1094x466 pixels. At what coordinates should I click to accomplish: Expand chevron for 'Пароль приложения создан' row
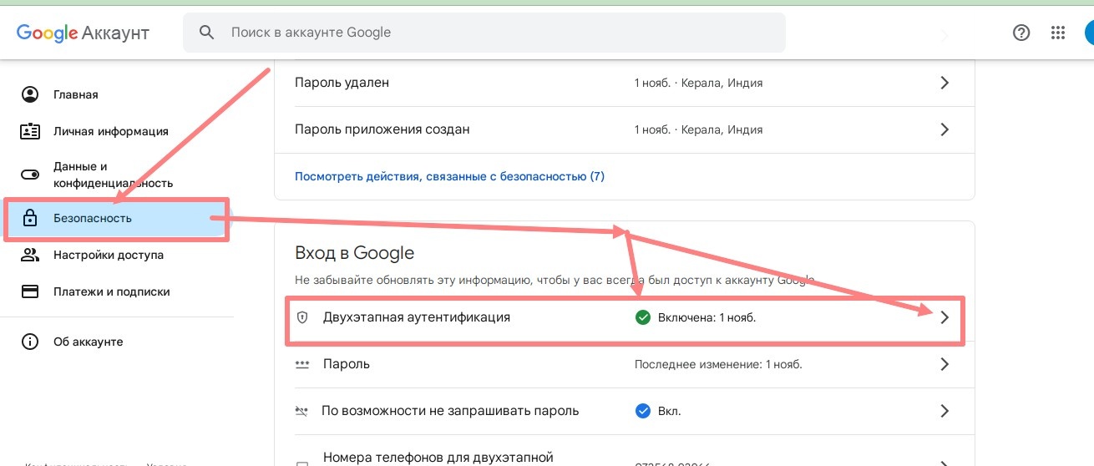coord(945,129)
